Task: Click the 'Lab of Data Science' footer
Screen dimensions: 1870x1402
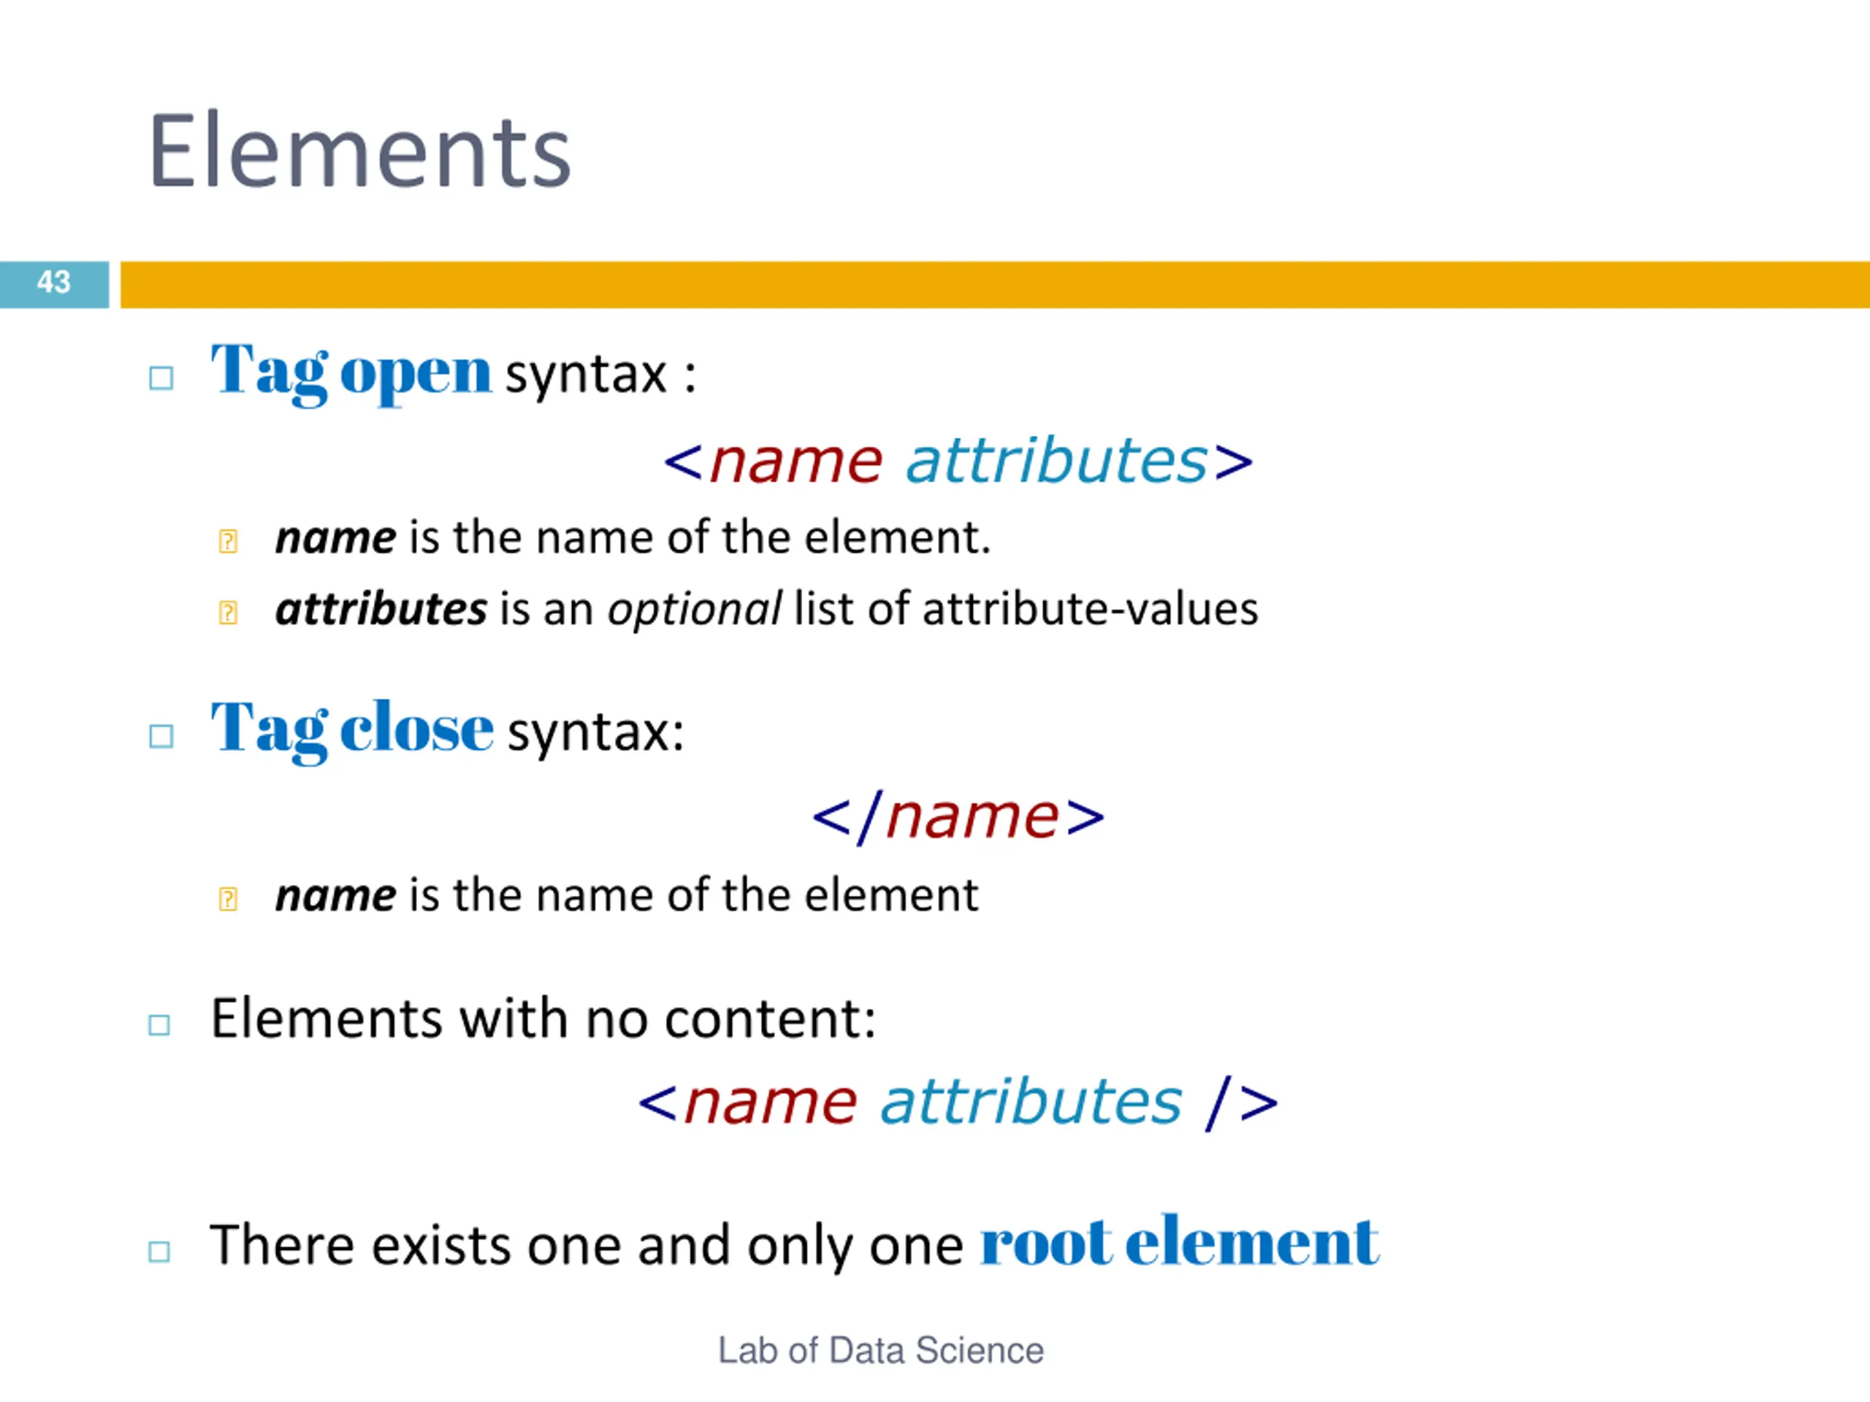Action: (881, 1349)
